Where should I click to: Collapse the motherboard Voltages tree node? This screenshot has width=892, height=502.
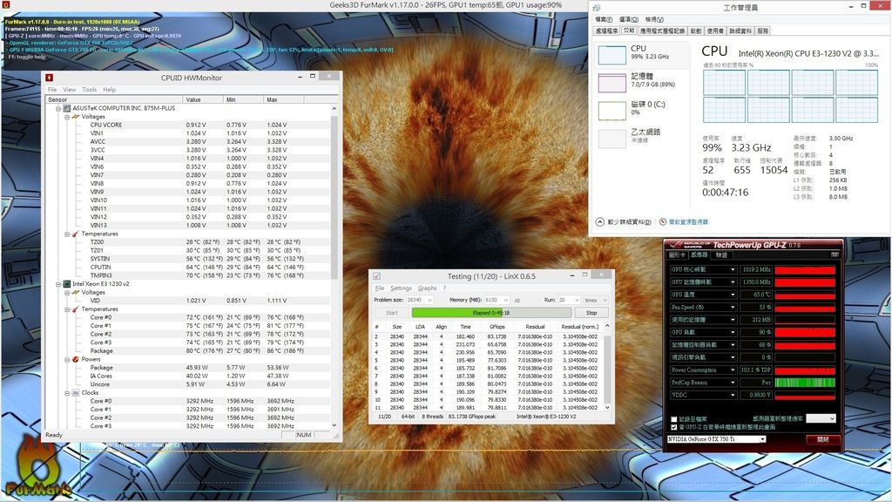(67, 117)
